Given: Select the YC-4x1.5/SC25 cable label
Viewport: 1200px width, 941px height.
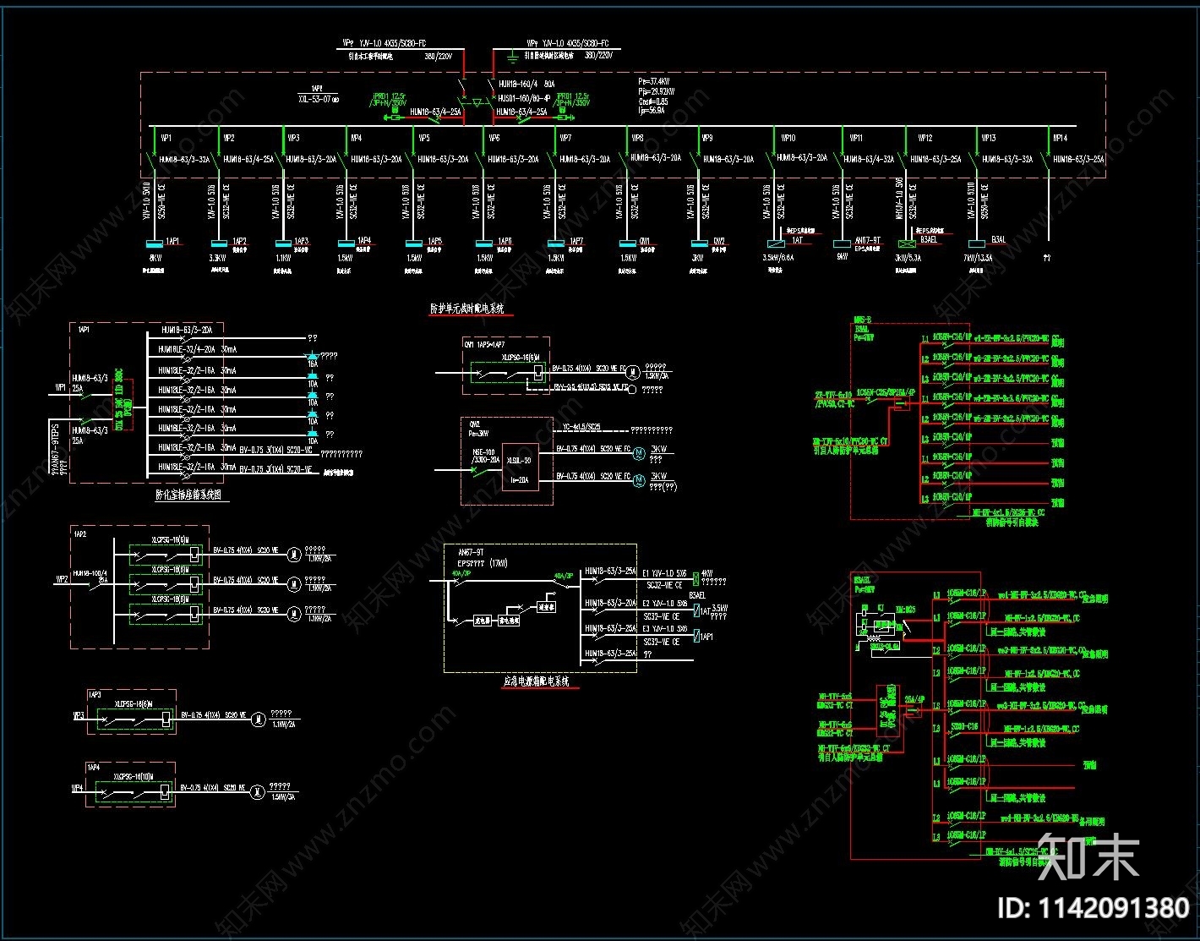Looking at the screenshot, I should click(x=582, y=428).
